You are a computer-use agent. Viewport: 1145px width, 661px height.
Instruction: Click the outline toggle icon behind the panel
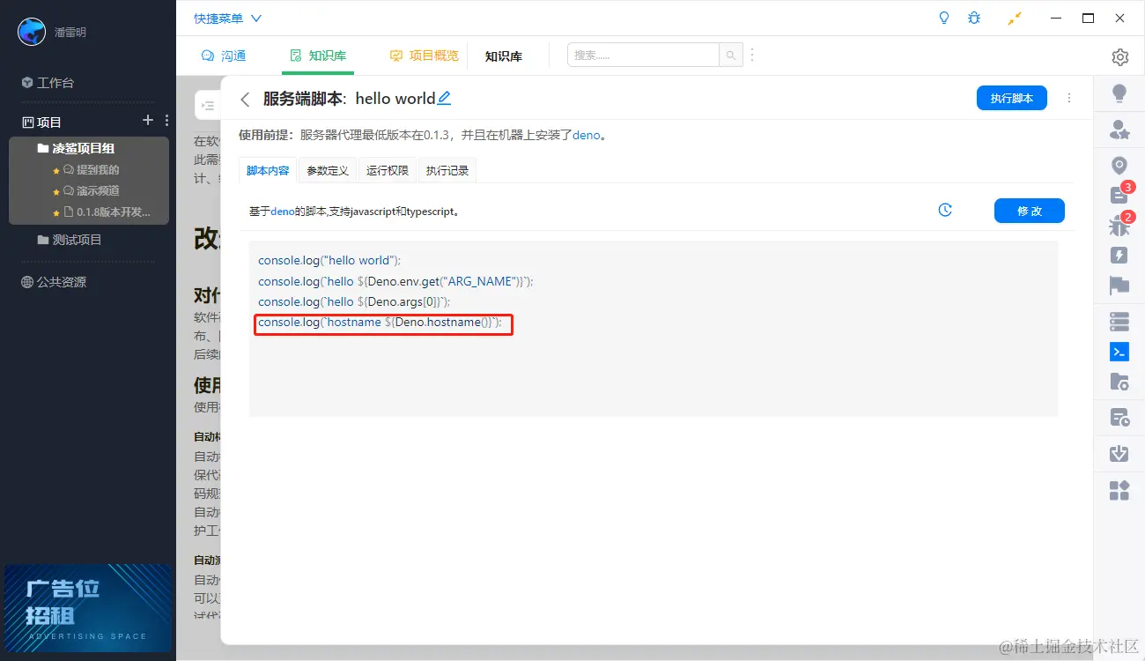[208, 106]
